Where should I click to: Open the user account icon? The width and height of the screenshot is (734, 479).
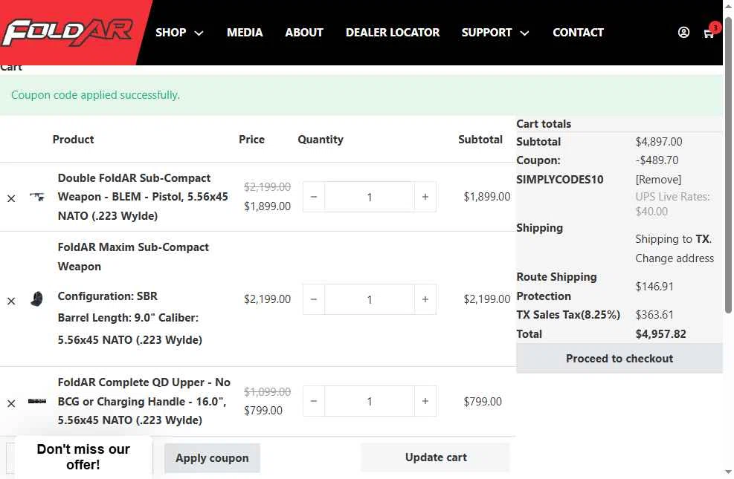[683, 32]
